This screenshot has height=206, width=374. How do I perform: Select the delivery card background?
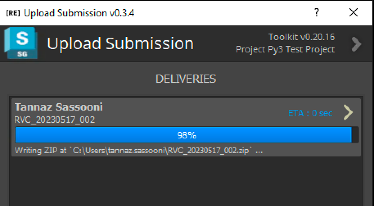[x=186, y=127]
